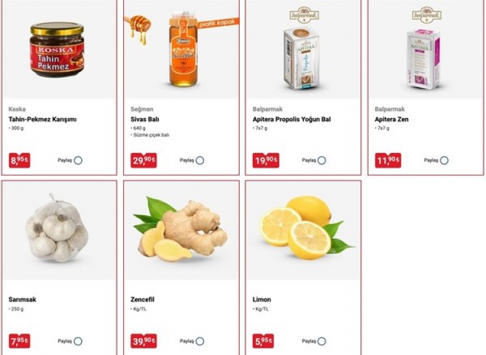
Task: Select Paylaş radio for Apitera Propolis Yoğun Bal
Action: pos(322,161)
